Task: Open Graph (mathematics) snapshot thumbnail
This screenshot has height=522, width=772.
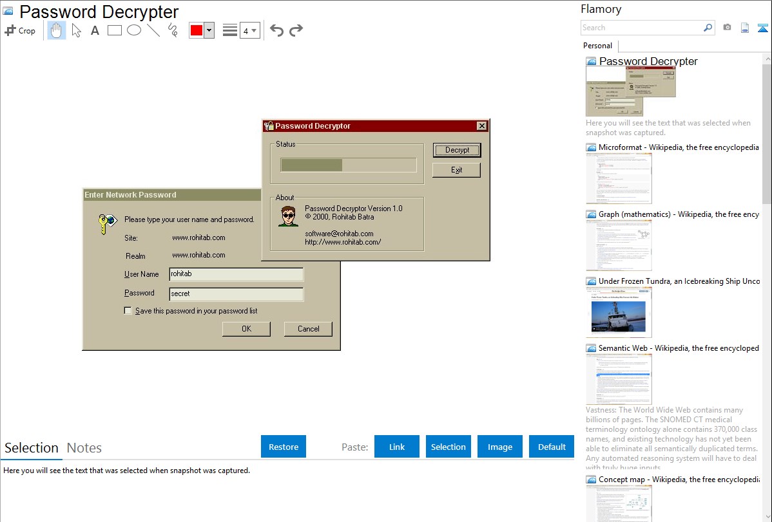Action: [x=619, y=245]
